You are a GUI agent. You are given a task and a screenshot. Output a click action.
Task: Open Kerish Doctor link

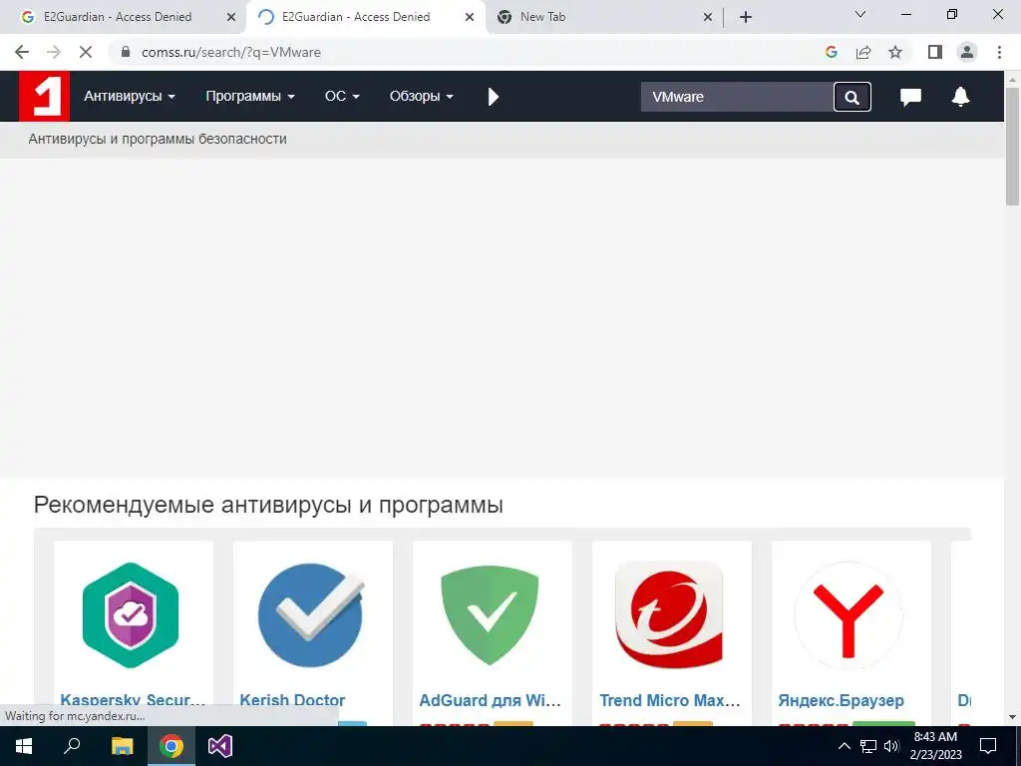pyautogui.click(x=292, y=700)
